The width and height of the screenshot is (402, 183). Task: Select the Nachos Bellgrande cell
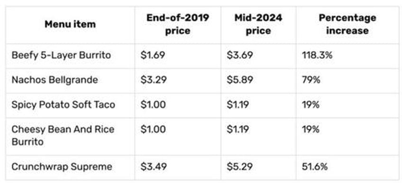click(x=70, y=80)
